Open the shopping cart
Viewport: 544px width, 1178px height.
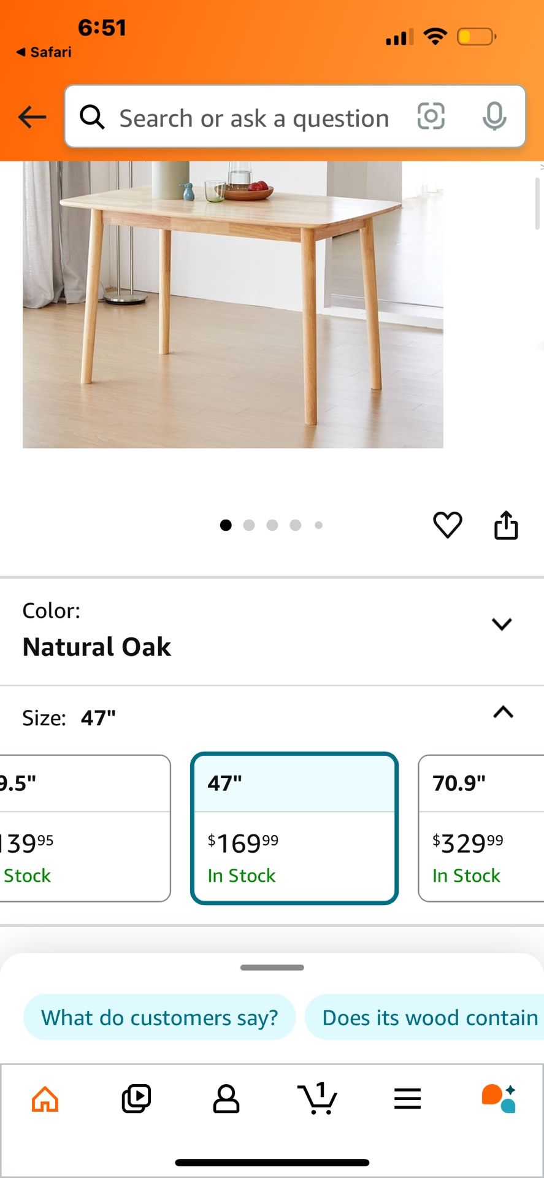pyautogui.click(x=317, y=1098)
